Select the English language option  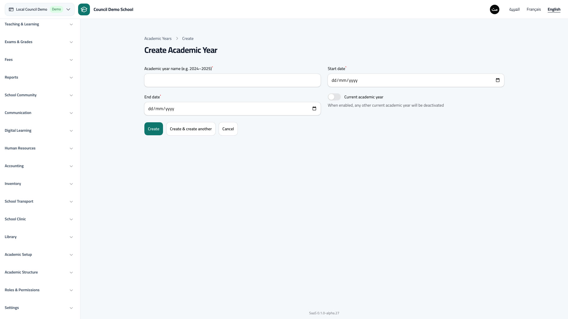[554, 9]
